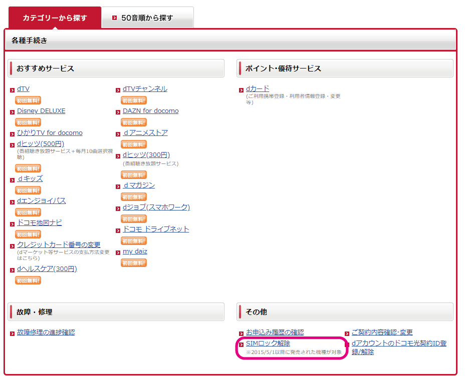Open ドコモ地図ナビ link
466x381 pixels.
(x=39, y=222)
